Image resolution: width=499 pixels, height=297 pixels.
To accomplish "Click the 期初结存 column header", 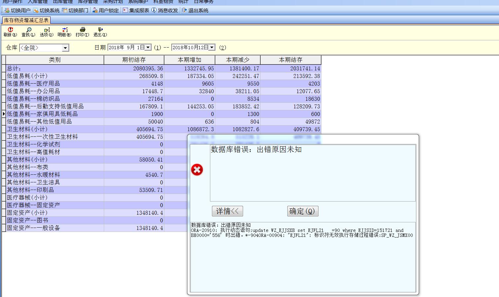I will click(134, 60).
